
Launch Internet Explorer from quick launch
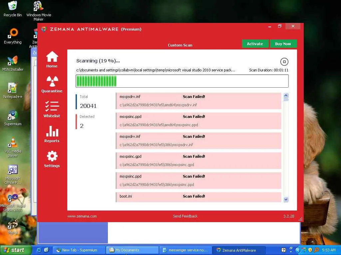pyautogui.click(x=39, y=250)
